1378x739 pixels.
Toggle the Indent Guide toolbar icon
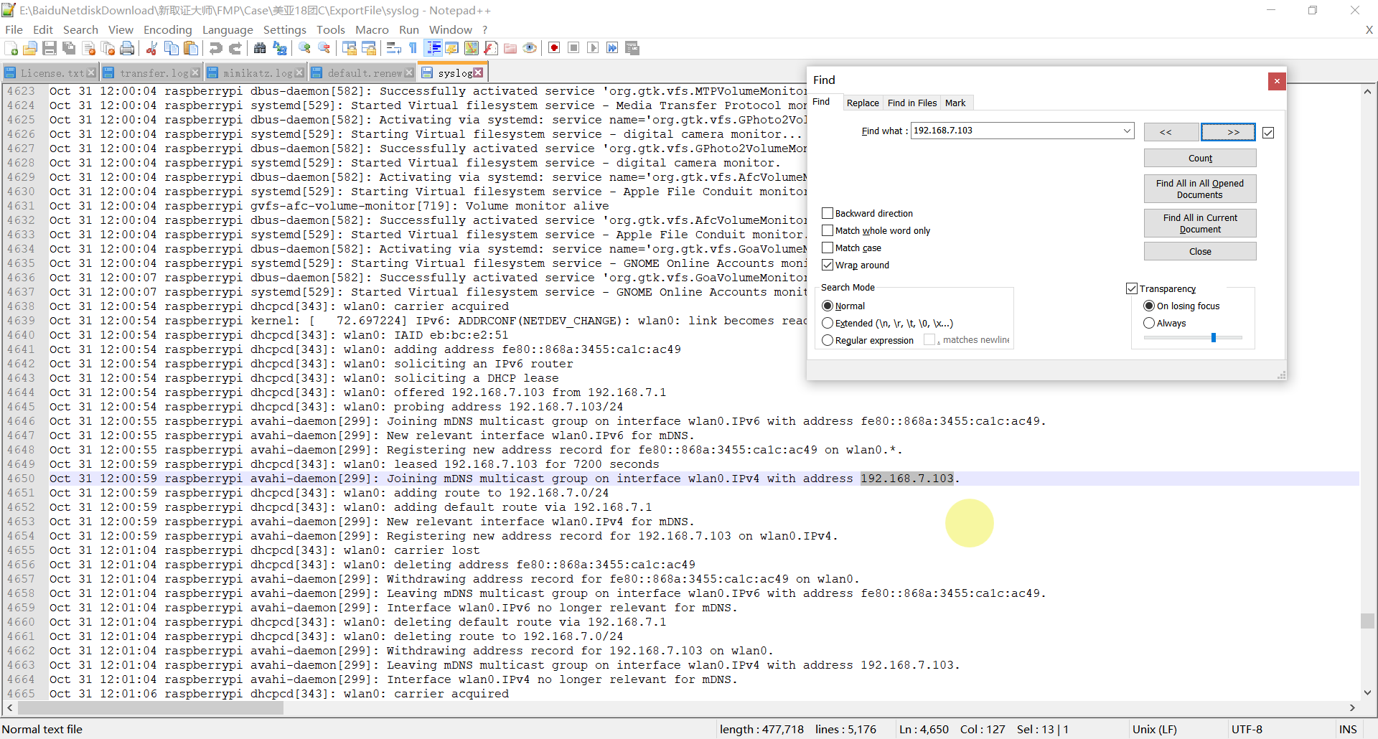click(x=433, y=48)
